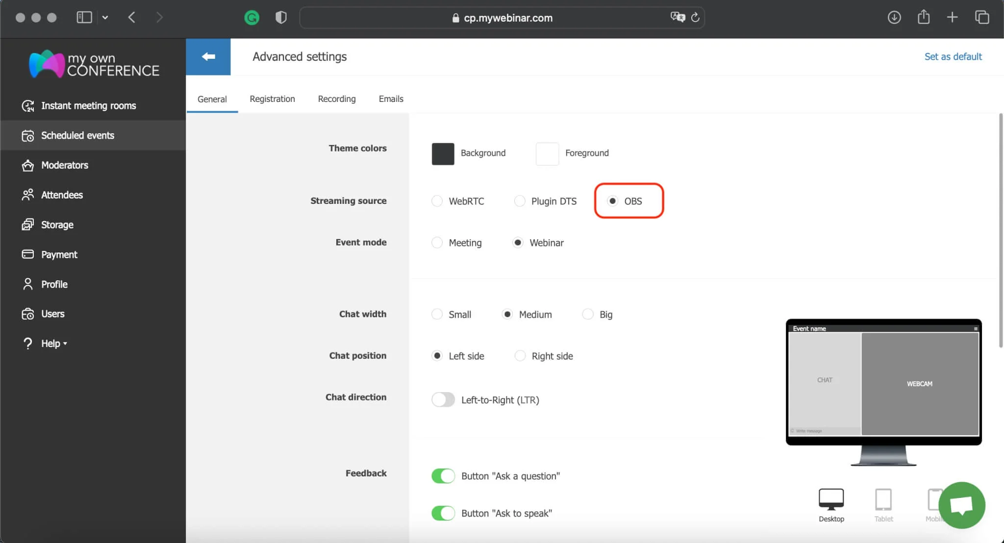The height and width of the screenshot is (543, 1004).
Task: Select Tablet preview icon
Action: click(x=883, y=500)
